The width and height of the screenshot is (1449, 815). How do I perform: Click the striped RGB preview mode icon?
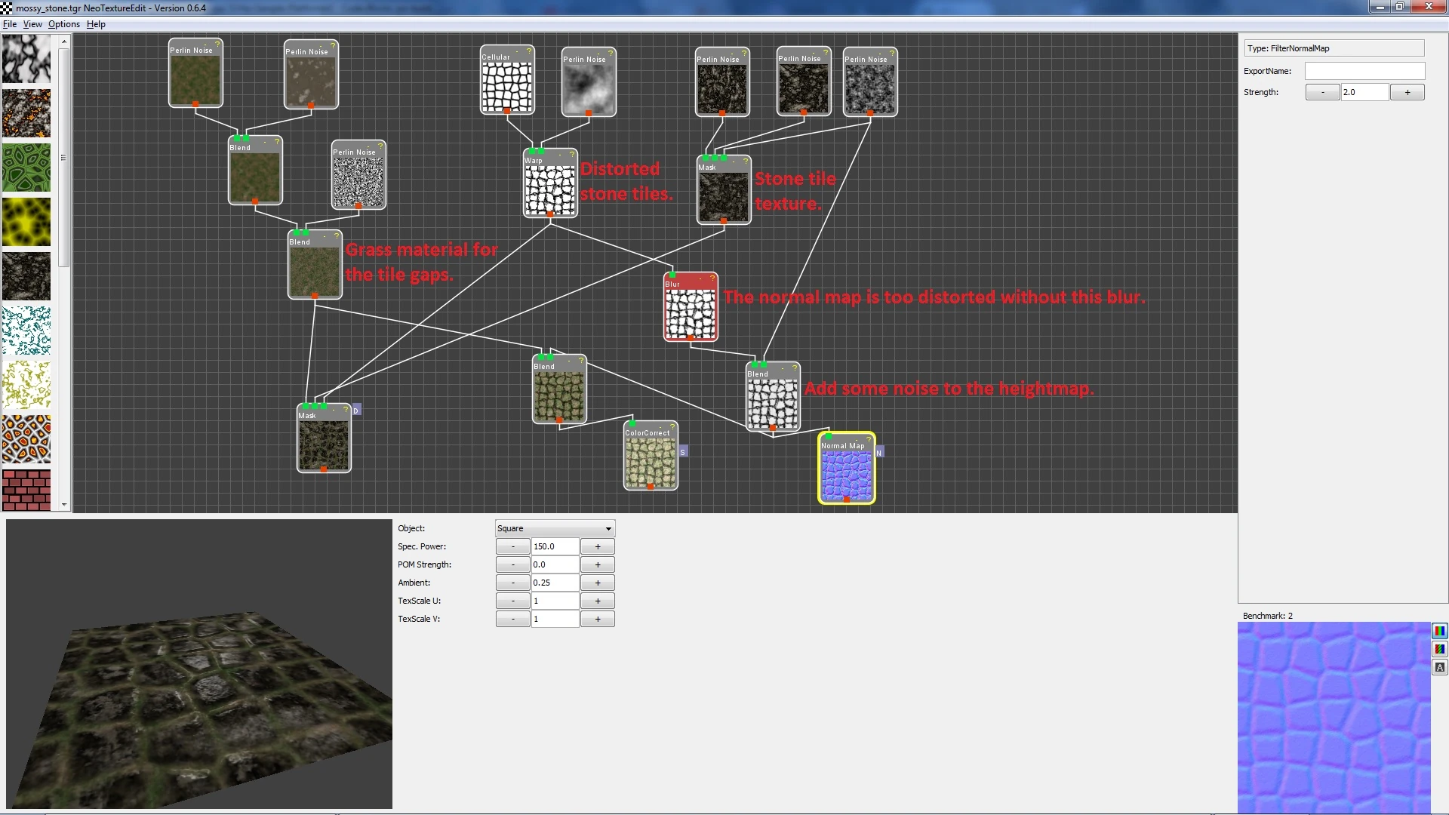1439,649
